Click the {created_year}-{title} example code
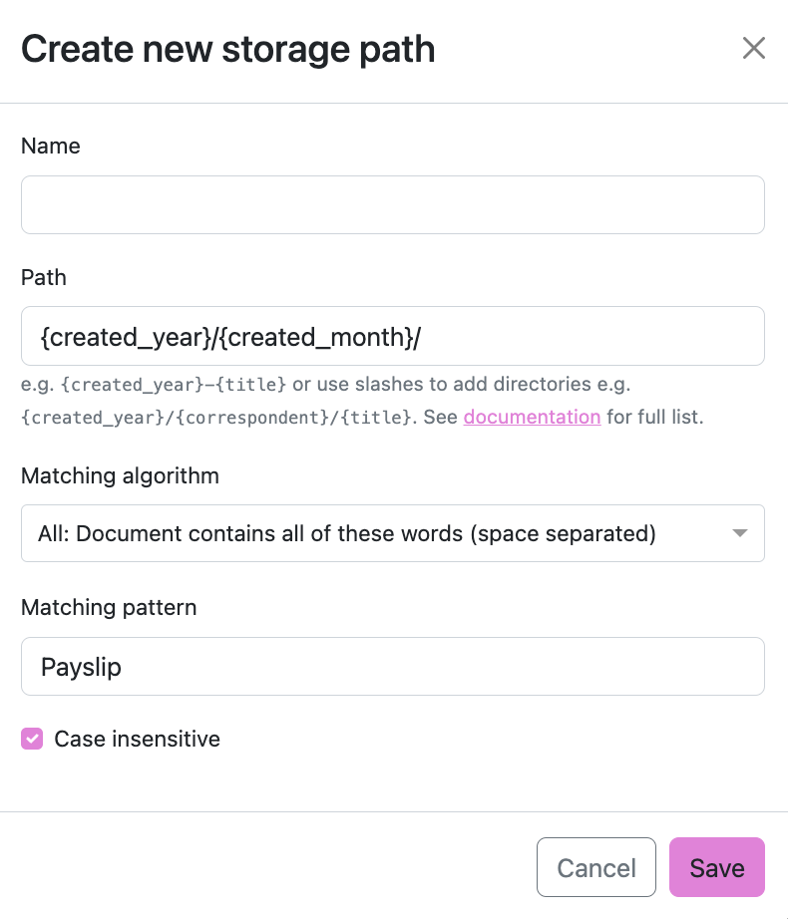 175,385
